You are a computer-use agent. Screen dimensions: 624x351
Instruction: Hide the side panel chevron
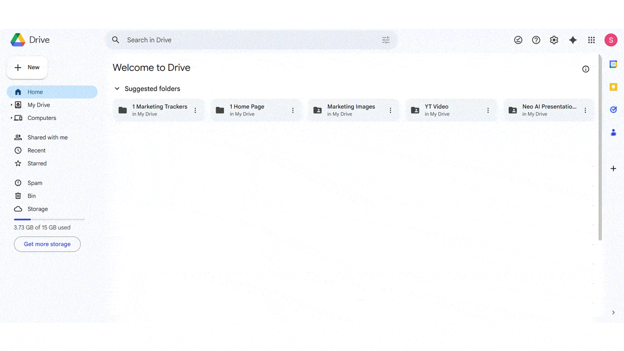pyautogui.click(x=613, y=312)
